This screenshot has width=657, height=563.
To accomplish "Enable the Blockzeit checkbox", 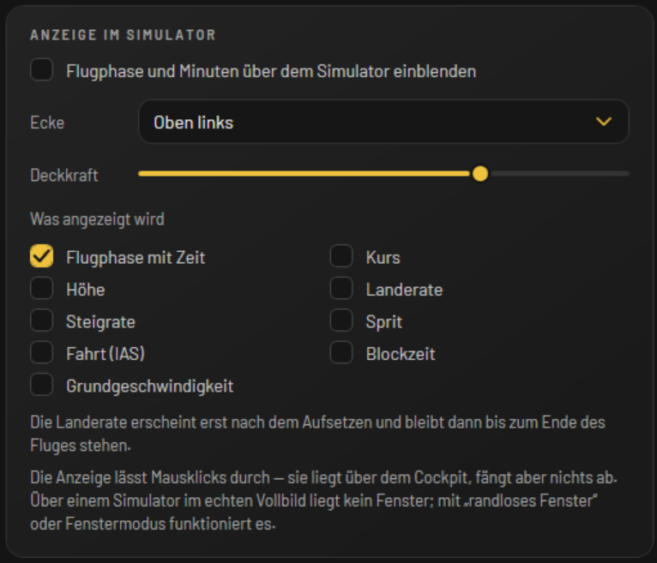I will click(341, 352).
